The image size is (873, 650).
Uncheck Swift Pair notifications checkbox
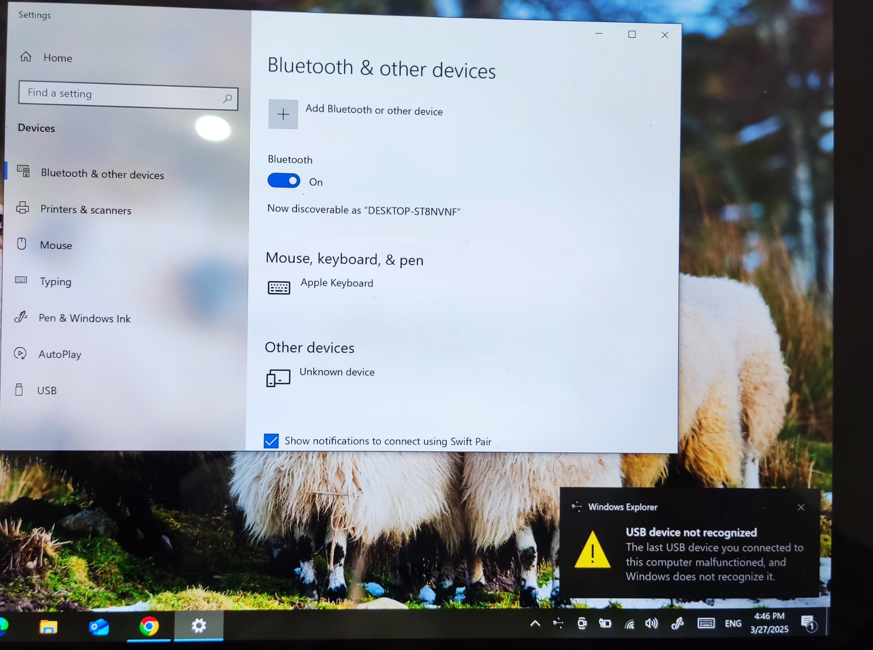[x=271, y=441]
